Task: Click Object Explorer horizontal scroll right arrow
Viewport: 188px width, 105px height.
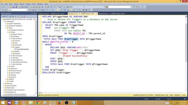Action: pos(34,95)
